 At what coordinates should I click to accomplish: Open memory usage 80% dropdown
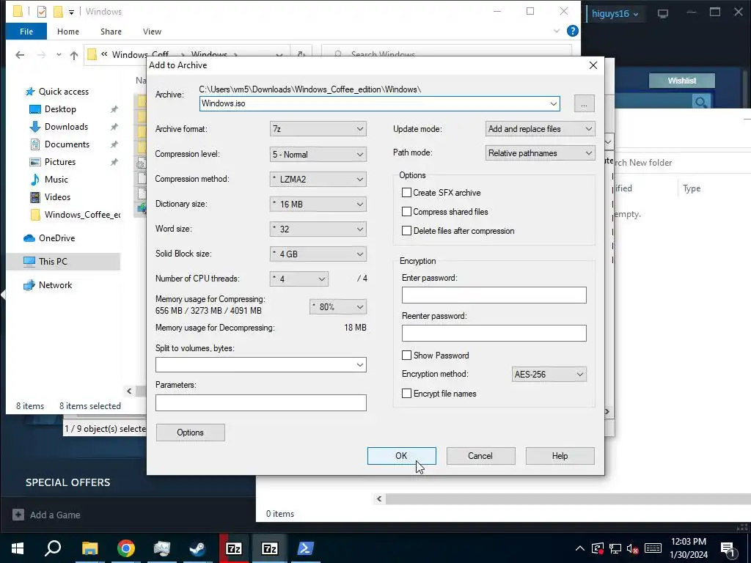coord(338,307)
